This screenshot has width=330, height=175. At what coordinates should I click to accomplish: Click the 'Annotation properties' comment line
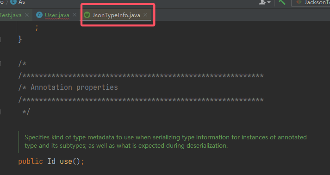68,87
